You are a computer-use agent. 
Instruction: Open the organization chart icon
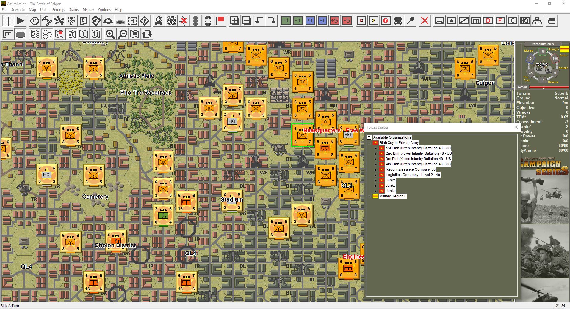(x=537, y=21)
